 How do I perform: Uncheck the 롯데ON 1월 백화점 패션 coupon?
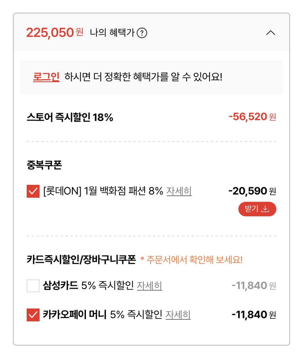(x=33, y=191)
